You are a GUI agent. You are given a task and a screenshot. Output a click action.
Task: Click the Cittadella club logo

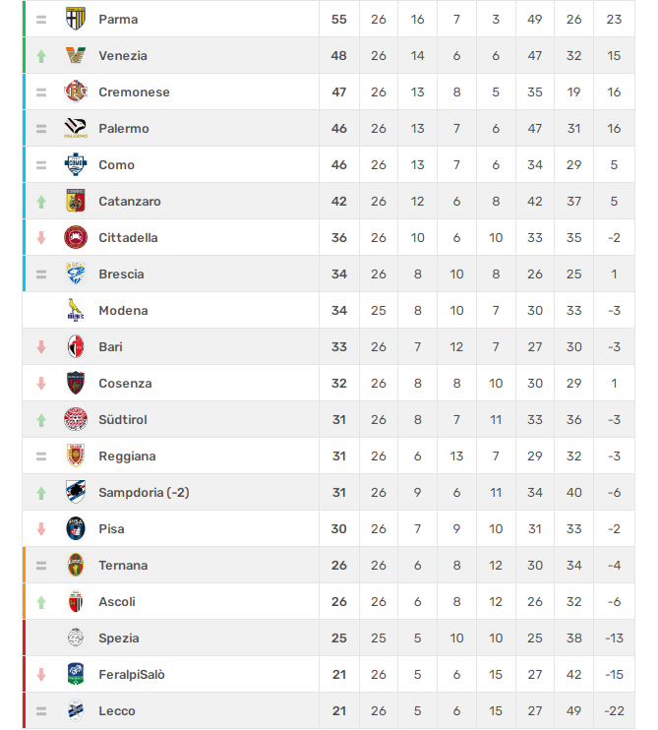76,238
